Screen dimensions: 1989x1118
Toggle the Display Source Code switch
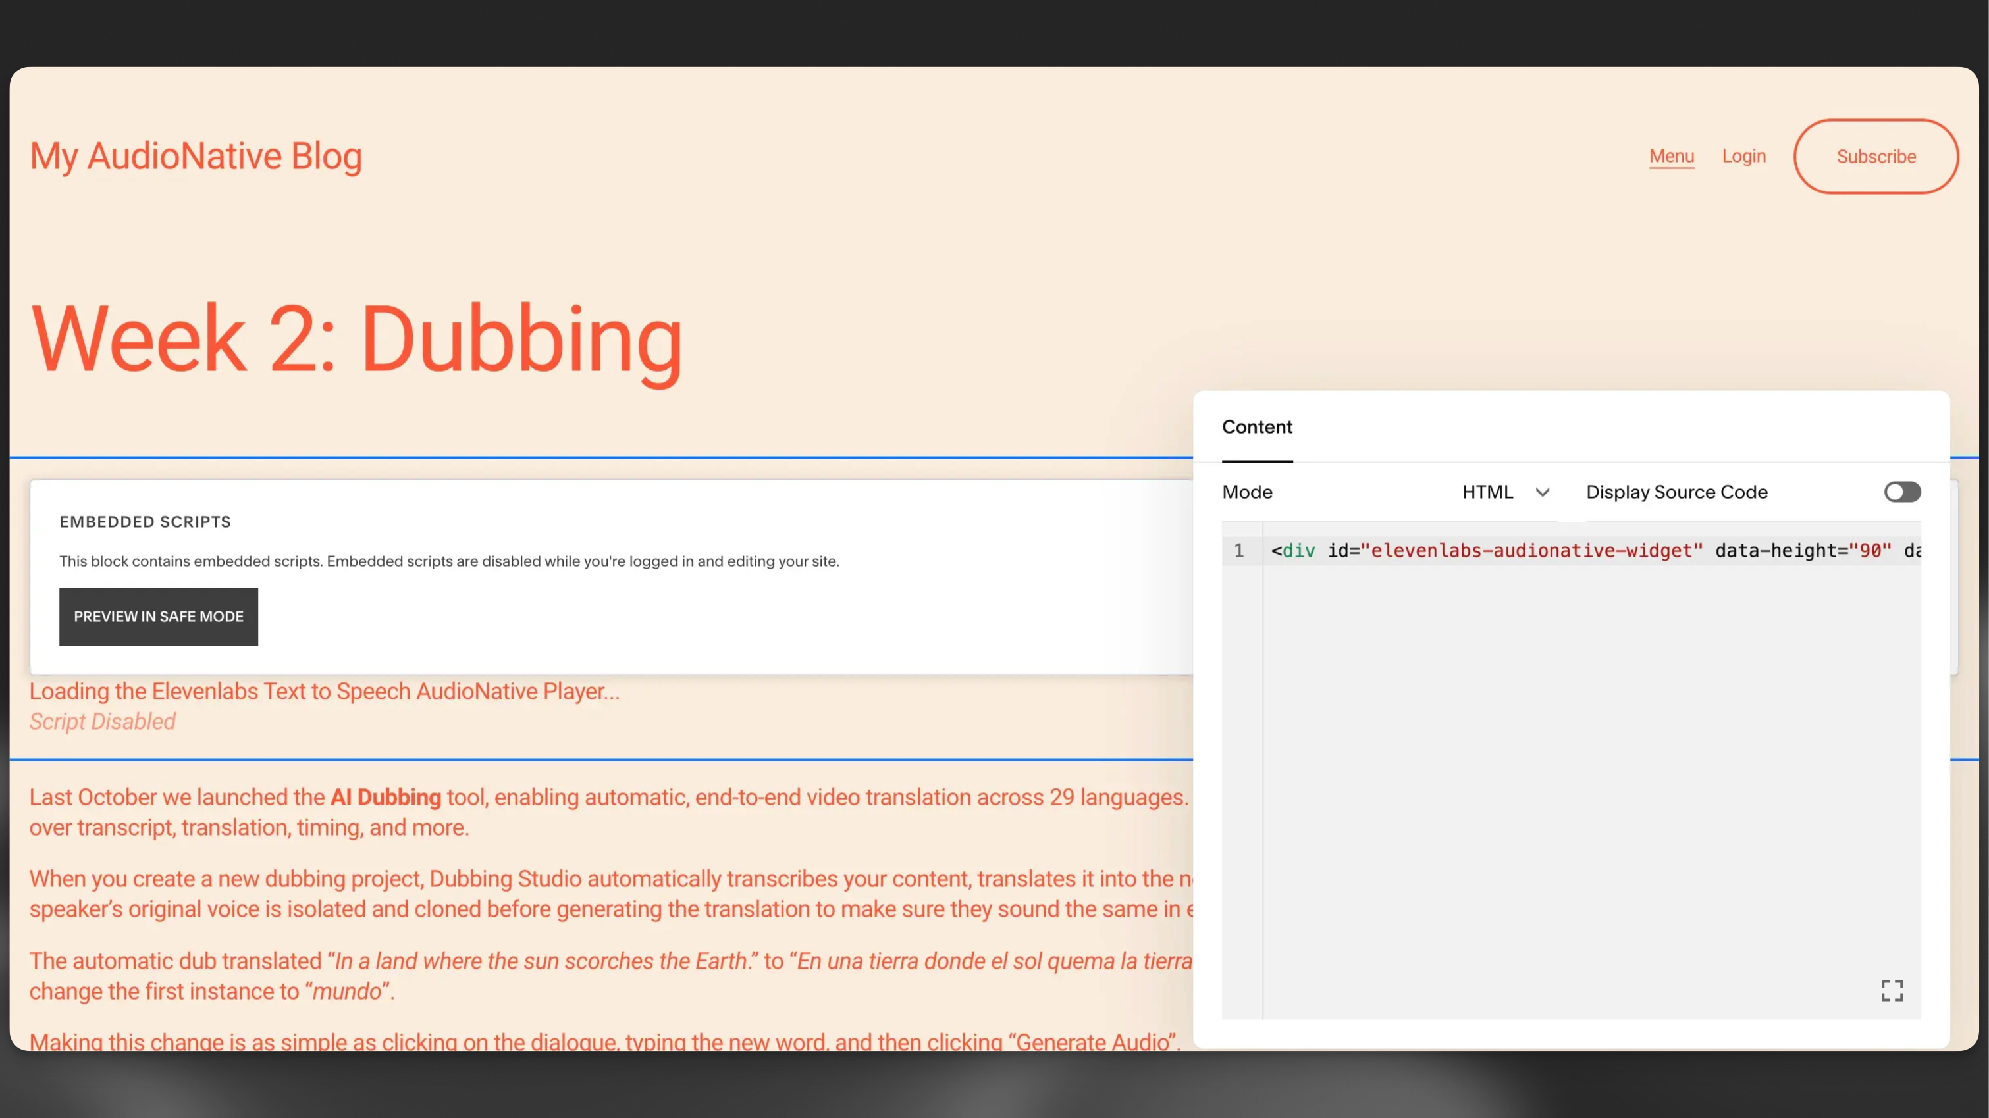[1901, 492]
